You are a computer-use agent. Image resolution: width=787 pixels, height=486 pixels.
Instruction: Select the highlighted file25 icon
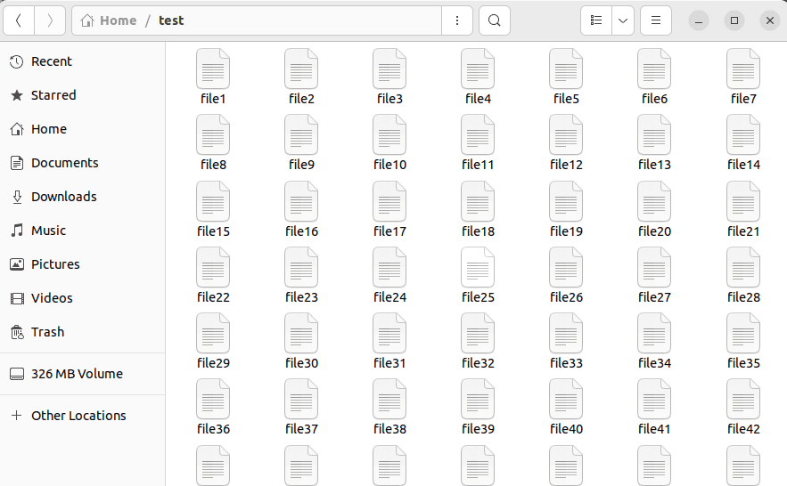pos(478,268)
